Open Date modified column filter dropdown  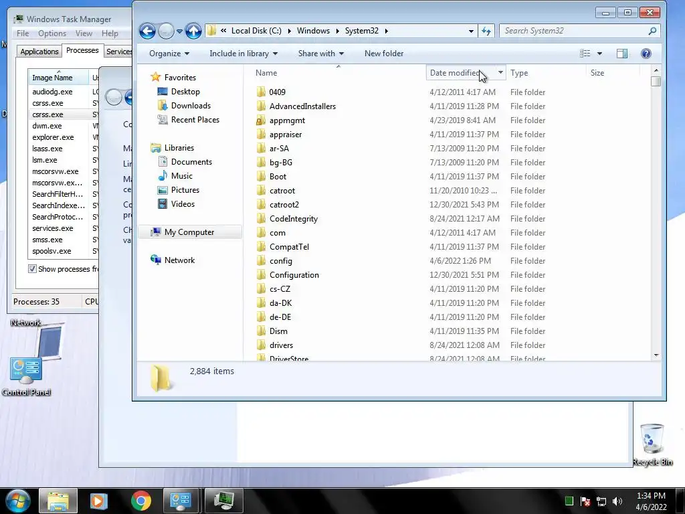pos(500,72)
